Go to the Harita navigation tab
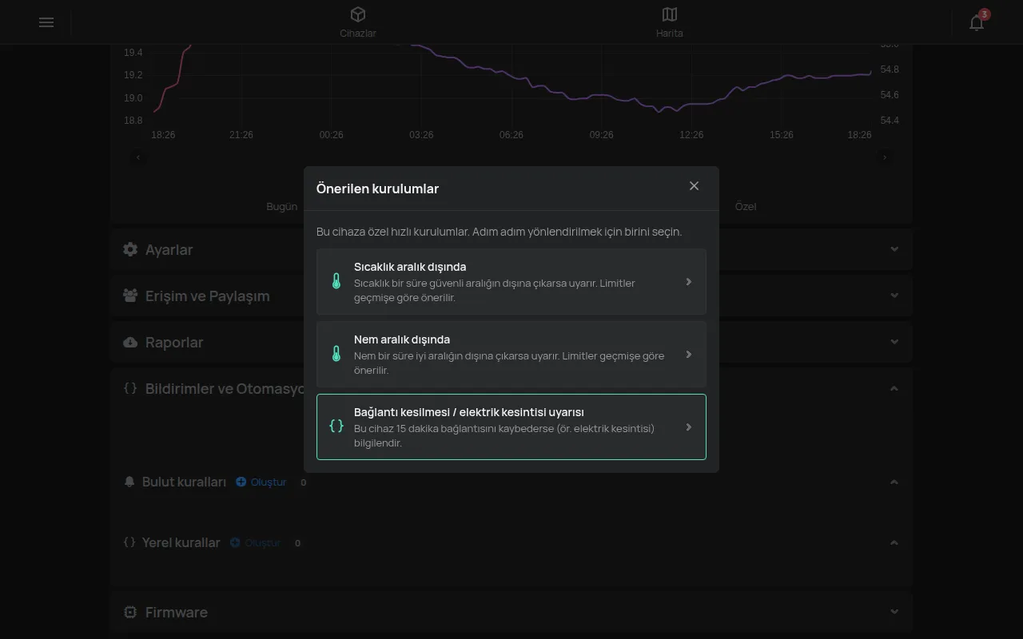 [x=670, y=22]
